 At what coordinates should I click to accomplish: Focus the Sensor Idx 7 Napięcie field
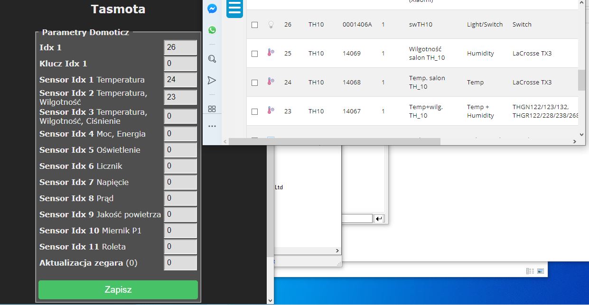tap(180, 182)
